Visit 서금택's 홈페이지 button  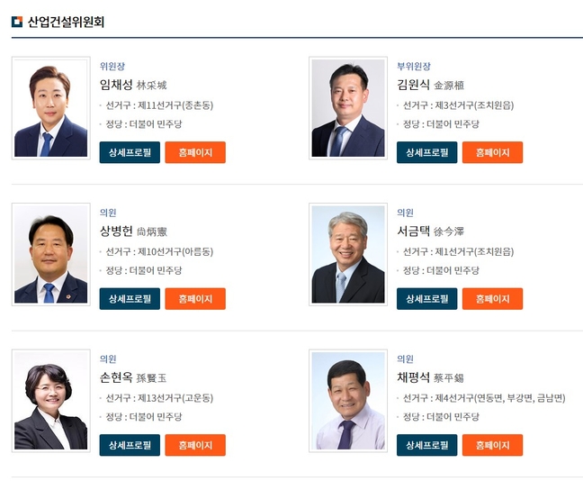tap(492, 299)
